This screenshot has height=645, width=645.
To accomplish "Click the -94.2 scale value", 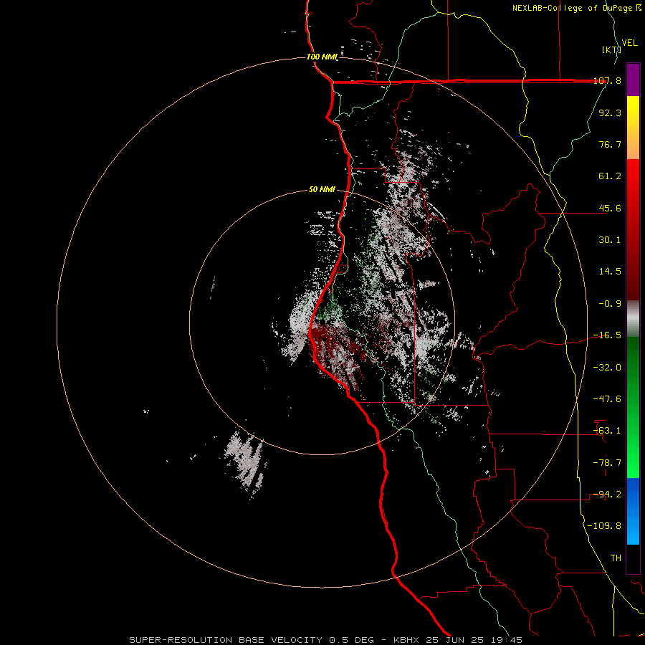I will coord(607,494).
